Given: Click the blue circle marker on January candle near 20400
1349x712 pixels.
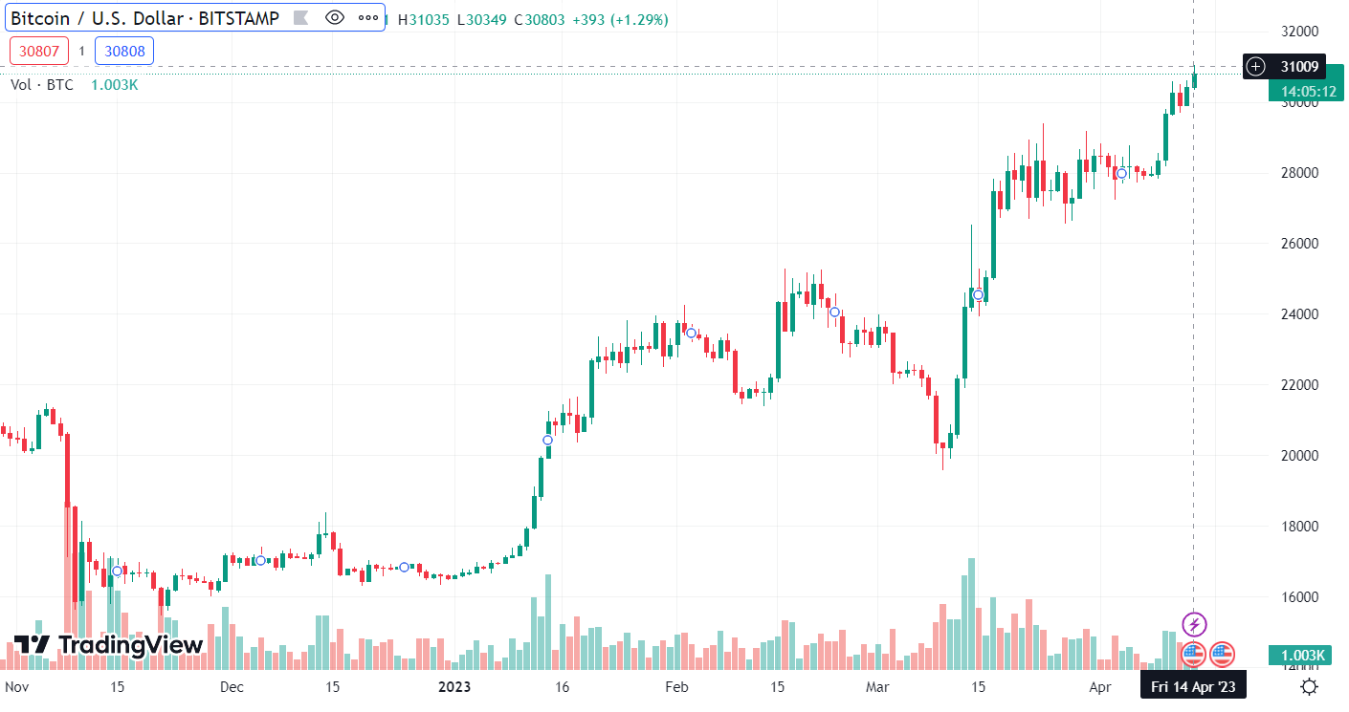Looking at the screenshot, I should (x=547, y=440).
